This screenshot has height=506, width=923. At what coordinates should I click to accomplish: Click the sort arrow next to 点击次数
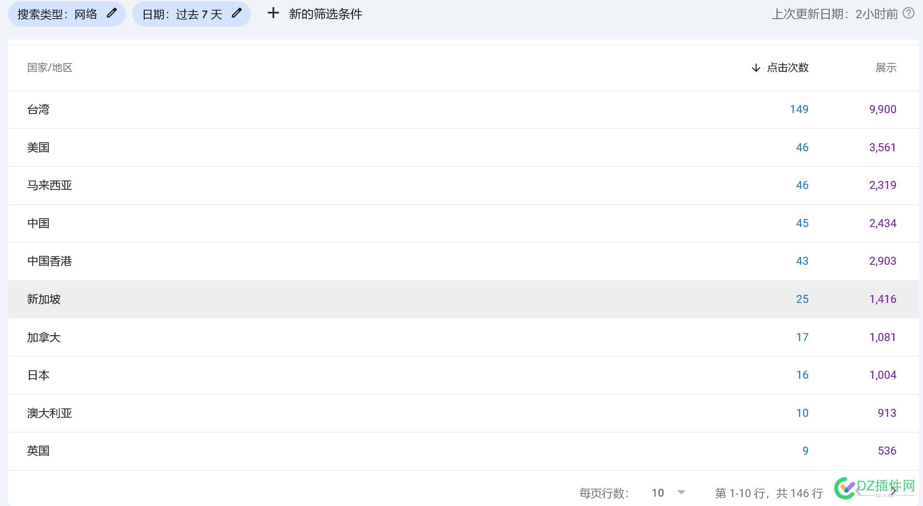click(756, 68)
